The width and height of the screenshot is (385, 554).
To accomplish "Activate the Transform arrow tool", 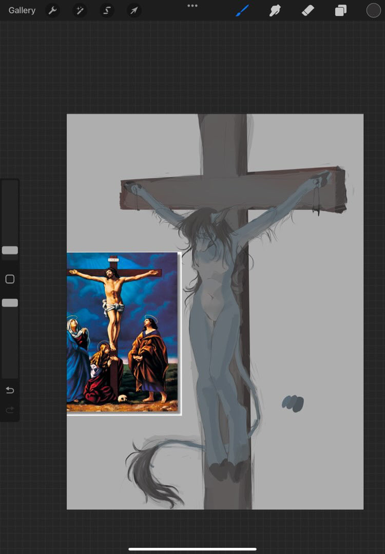I will [x=134, y=11].
